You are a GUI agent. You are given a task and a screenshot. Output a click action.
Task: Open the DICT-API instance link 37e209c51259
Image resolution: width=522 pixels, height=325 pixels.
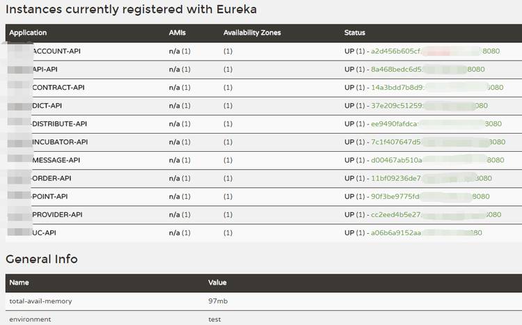429,106
